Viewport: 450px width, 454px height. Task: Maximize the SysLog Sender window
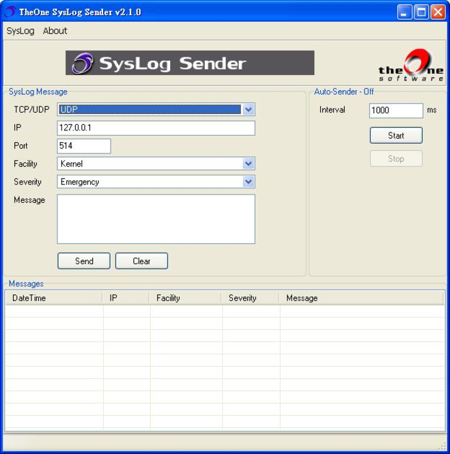[x=421, y=12]
